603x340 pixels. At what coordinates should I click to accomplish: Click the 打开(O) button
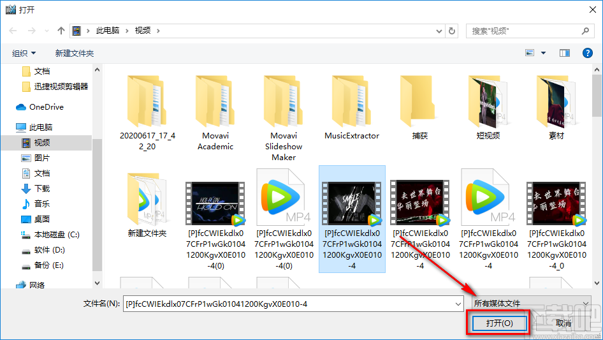click(x=499, y=323)
